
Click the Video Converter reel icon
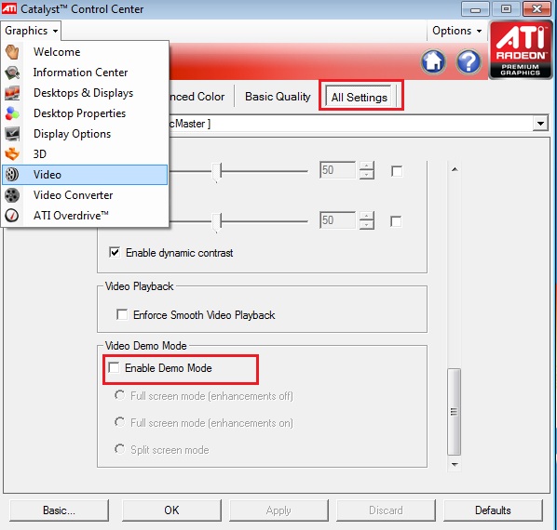pos(12,195)
